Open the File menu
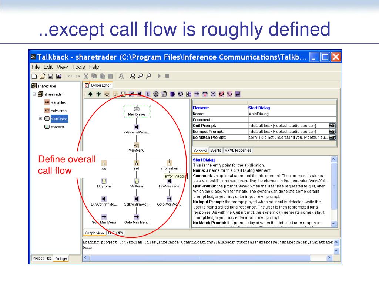Viewport: 379px width, 284px height. point(36,67)
